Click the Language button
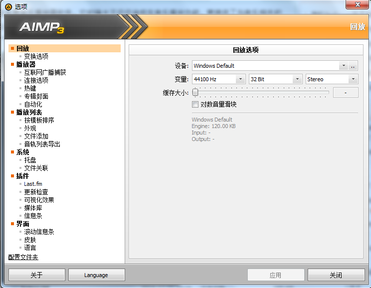Screen dimensions: 371x288 pos(97,275)
